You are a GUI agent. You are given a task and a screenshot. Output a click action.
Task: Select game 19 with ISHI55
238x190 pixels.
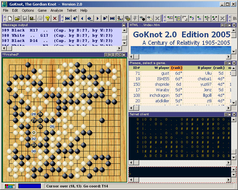(180, 79)
